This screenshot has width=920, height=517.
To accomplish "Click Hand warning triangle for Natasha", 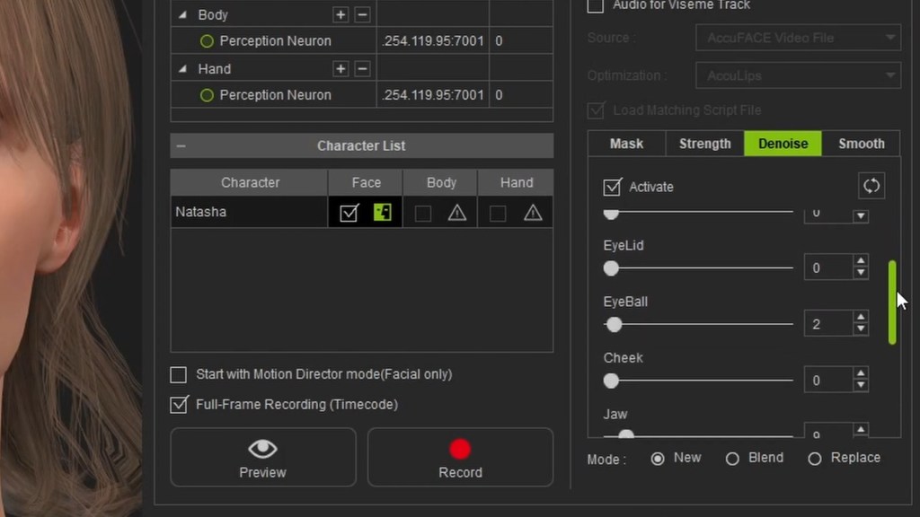I will pos(532,212).
